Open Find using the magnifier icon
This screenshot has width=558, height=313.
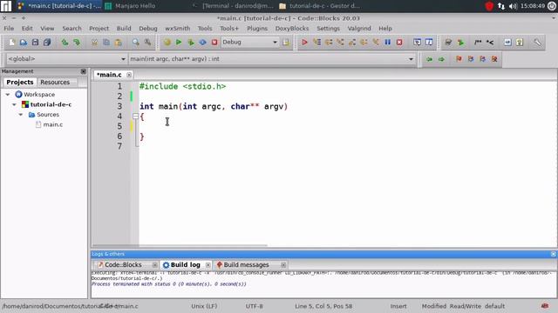pos(136,43)
